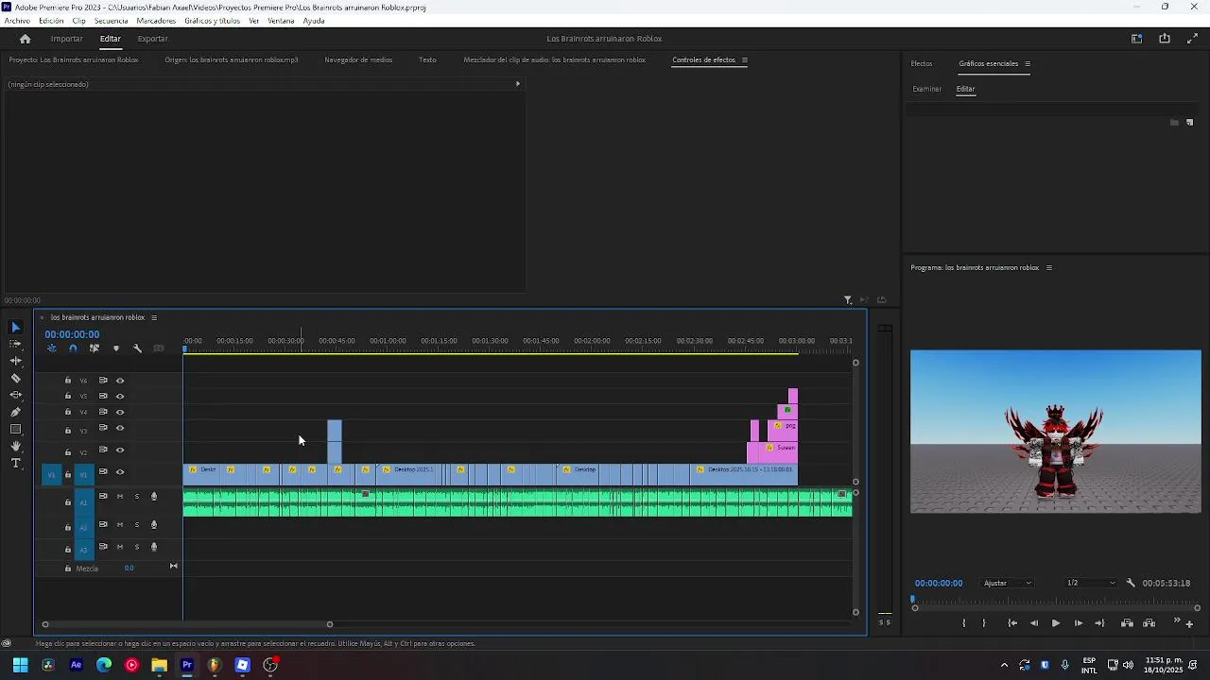
Task: Step back one frame
Action: pyautogui.click(x=1033, y=623)
